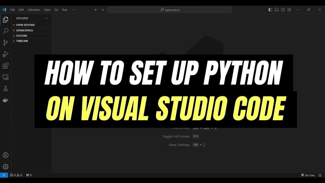Open the Explorer view in activity bar

5,20
